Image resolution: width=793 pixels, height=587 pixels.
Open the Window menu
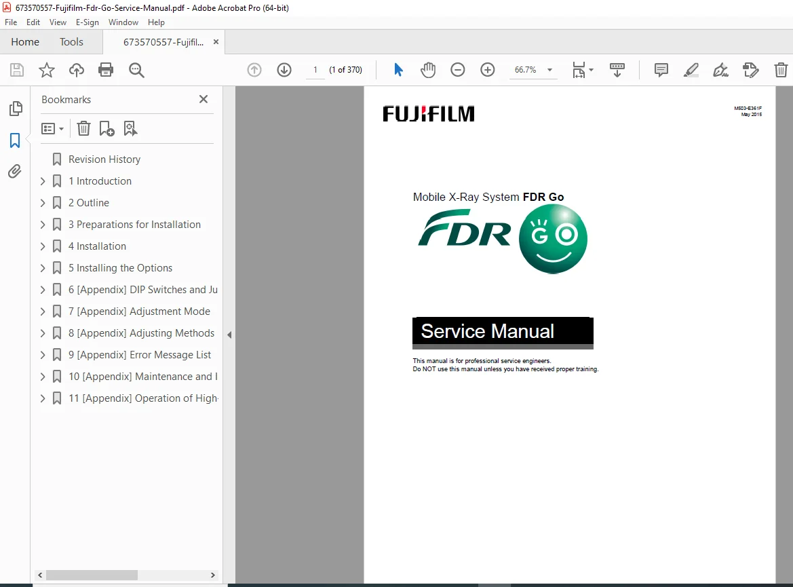[123, 22]
